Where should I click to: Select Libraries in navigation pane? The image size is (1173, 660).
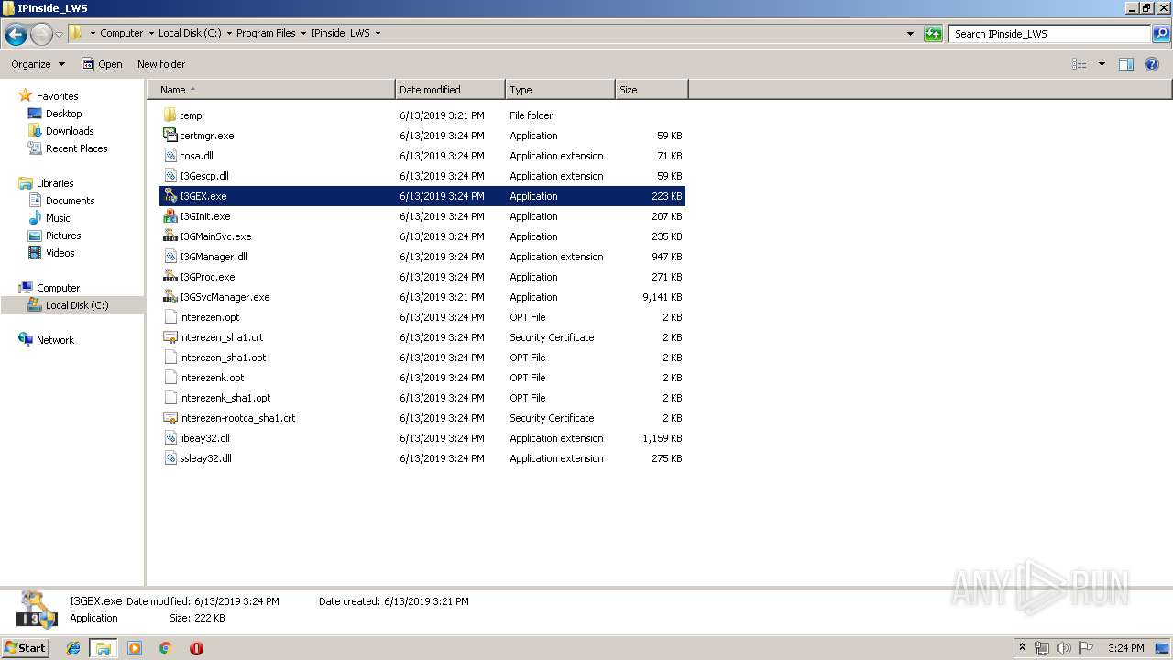click(55, 183)
